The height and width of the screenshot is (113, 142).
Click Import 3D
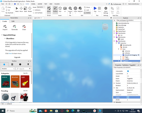tap(70, 10)
